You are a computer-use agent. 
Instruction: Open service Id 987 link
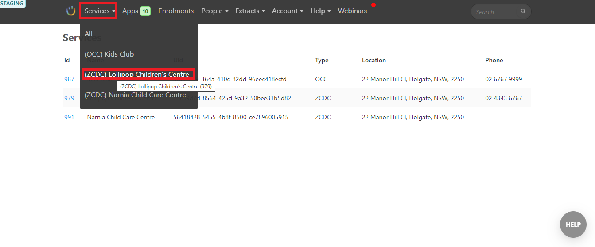click(69, 80)
